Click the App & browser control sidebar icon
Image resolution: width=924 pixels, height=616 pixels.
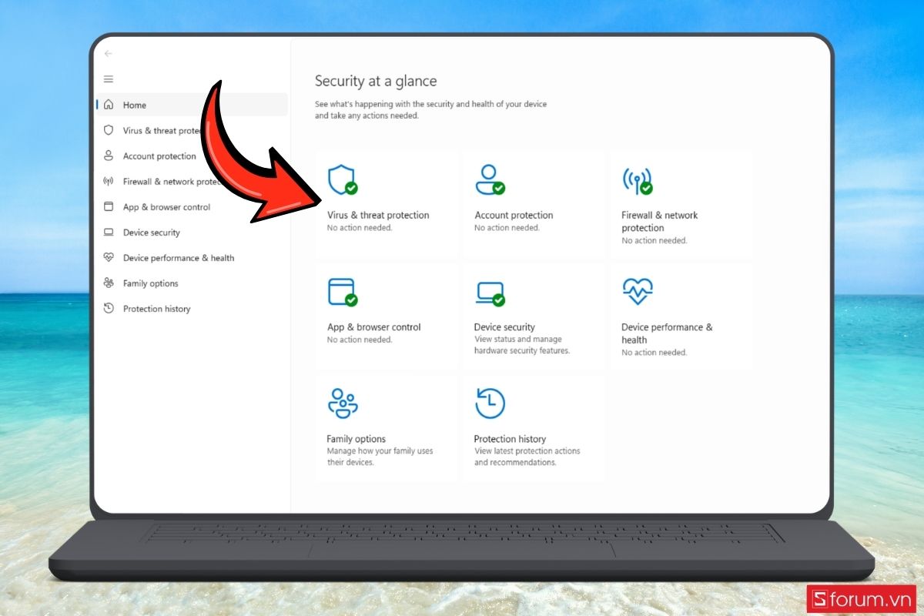click(109, 206)
